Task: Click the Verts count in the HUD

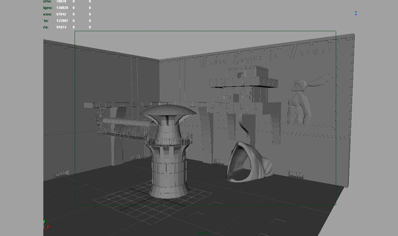Action: point(62,1)
